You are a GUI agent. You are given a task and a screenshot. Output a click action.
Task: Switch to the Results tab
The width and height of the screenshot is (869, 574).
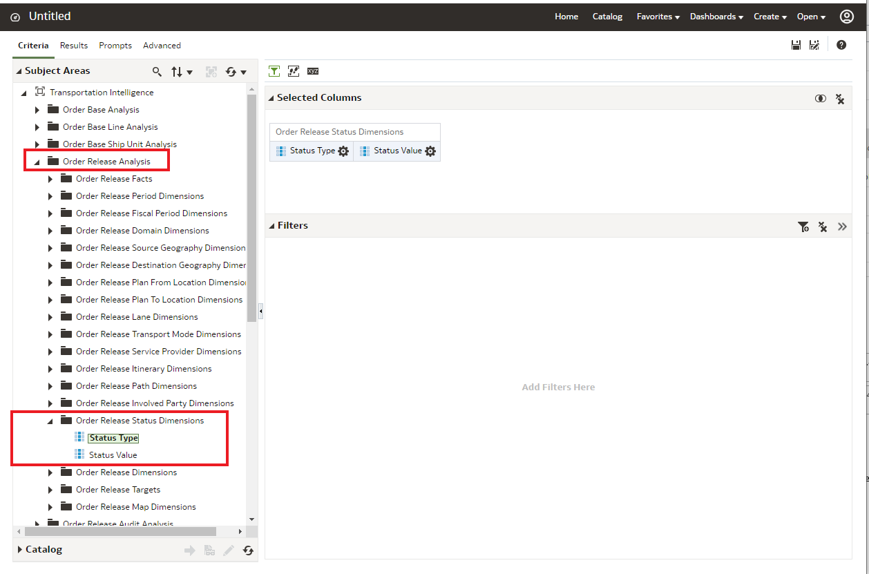(74, 46)
